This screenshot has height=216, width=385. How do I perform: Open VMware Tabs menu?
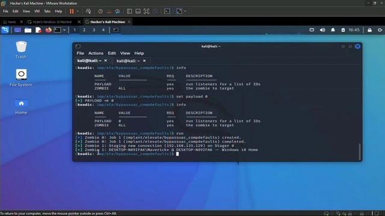(47, 11)
